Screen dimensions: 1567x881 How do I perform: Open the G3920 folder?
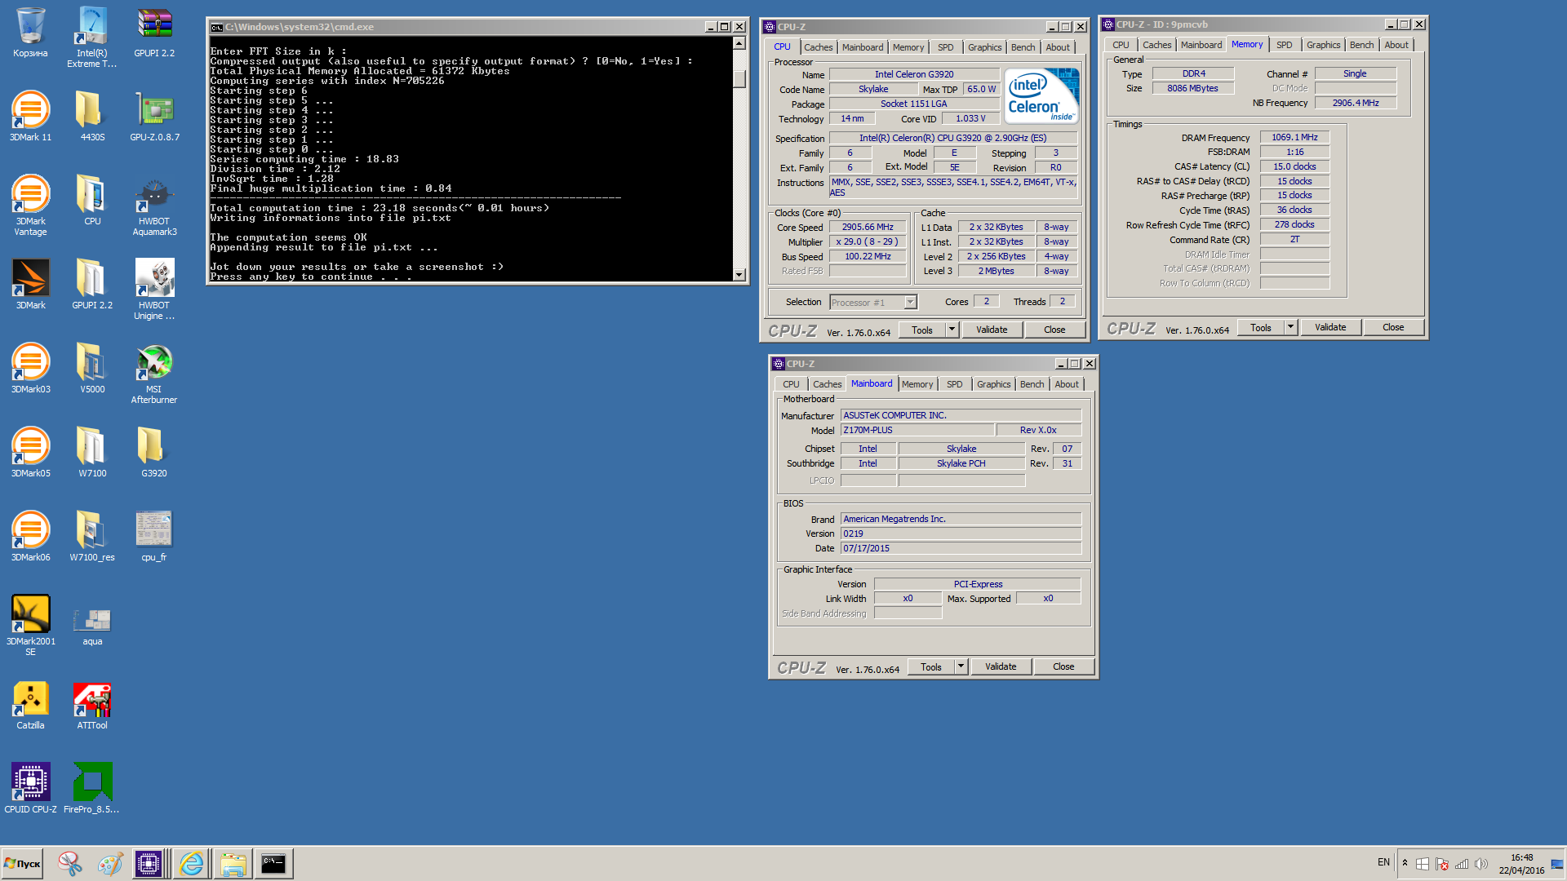pos(154,453)
